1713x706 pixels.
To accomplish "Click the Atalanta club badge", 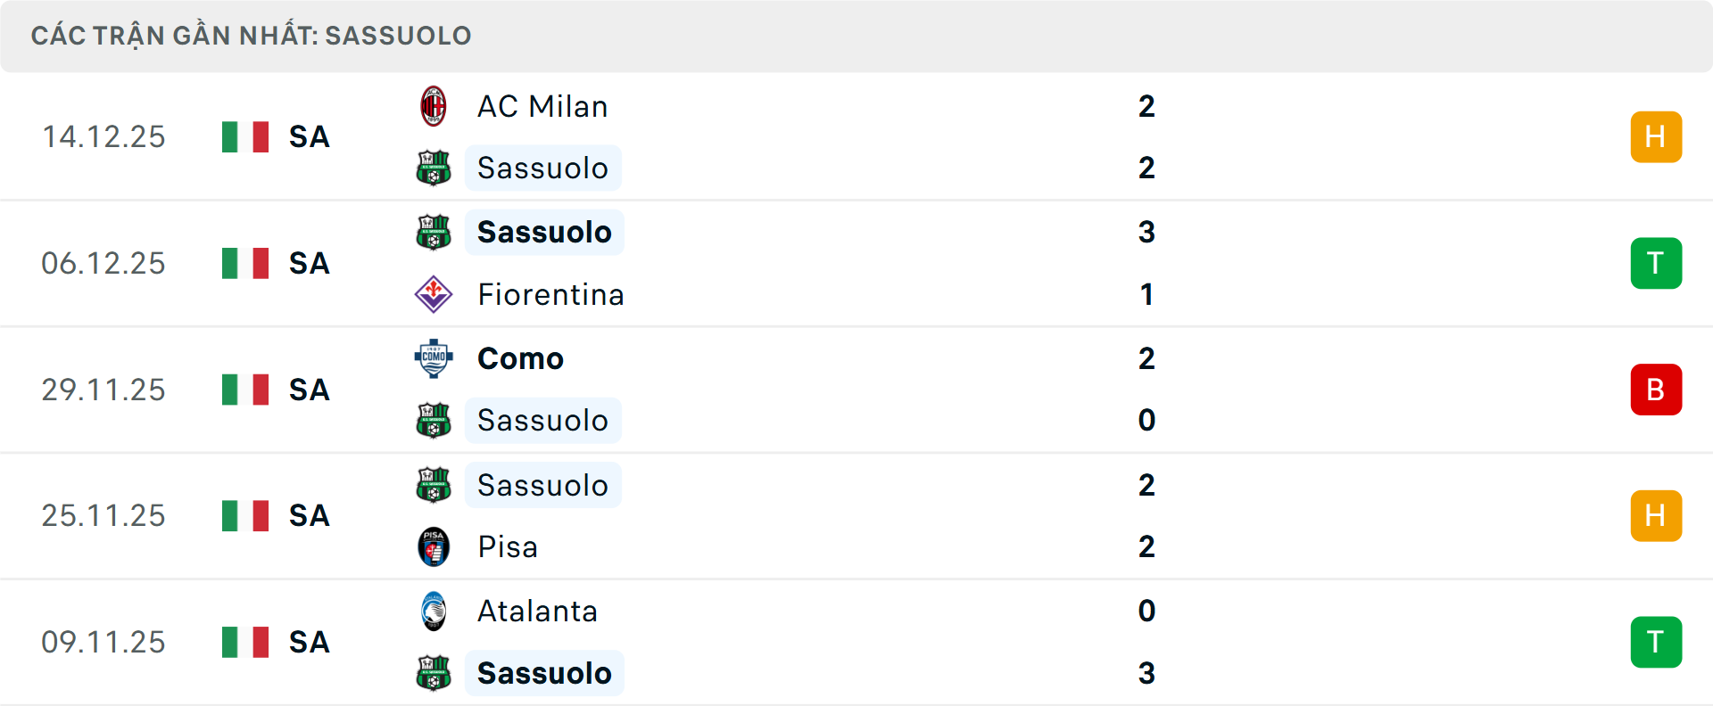I will click(x=434, y=612).
